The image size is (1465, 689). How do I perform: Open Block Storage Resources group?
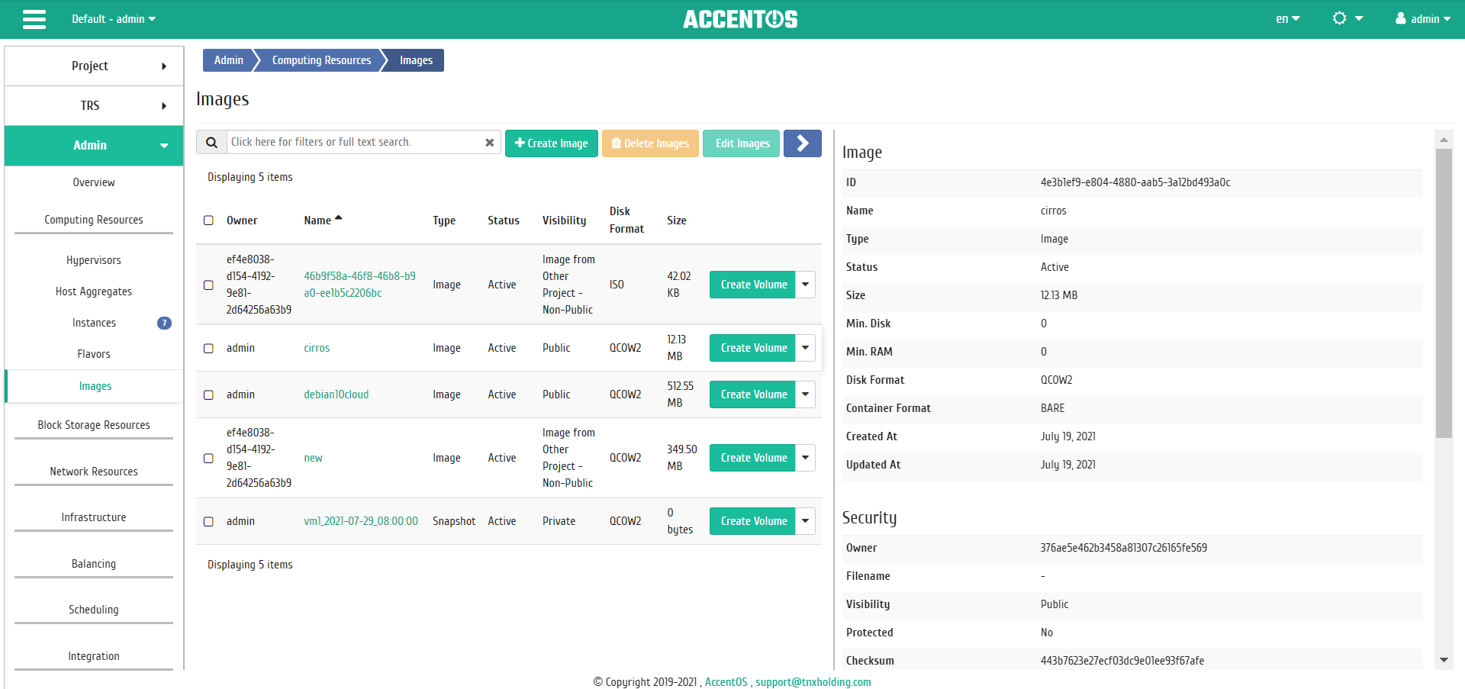(x=94, y=425)
